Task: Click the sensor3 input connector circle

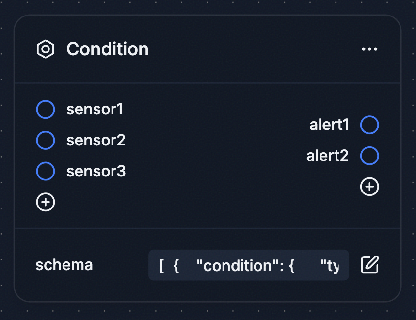Action: coord(46,172)
